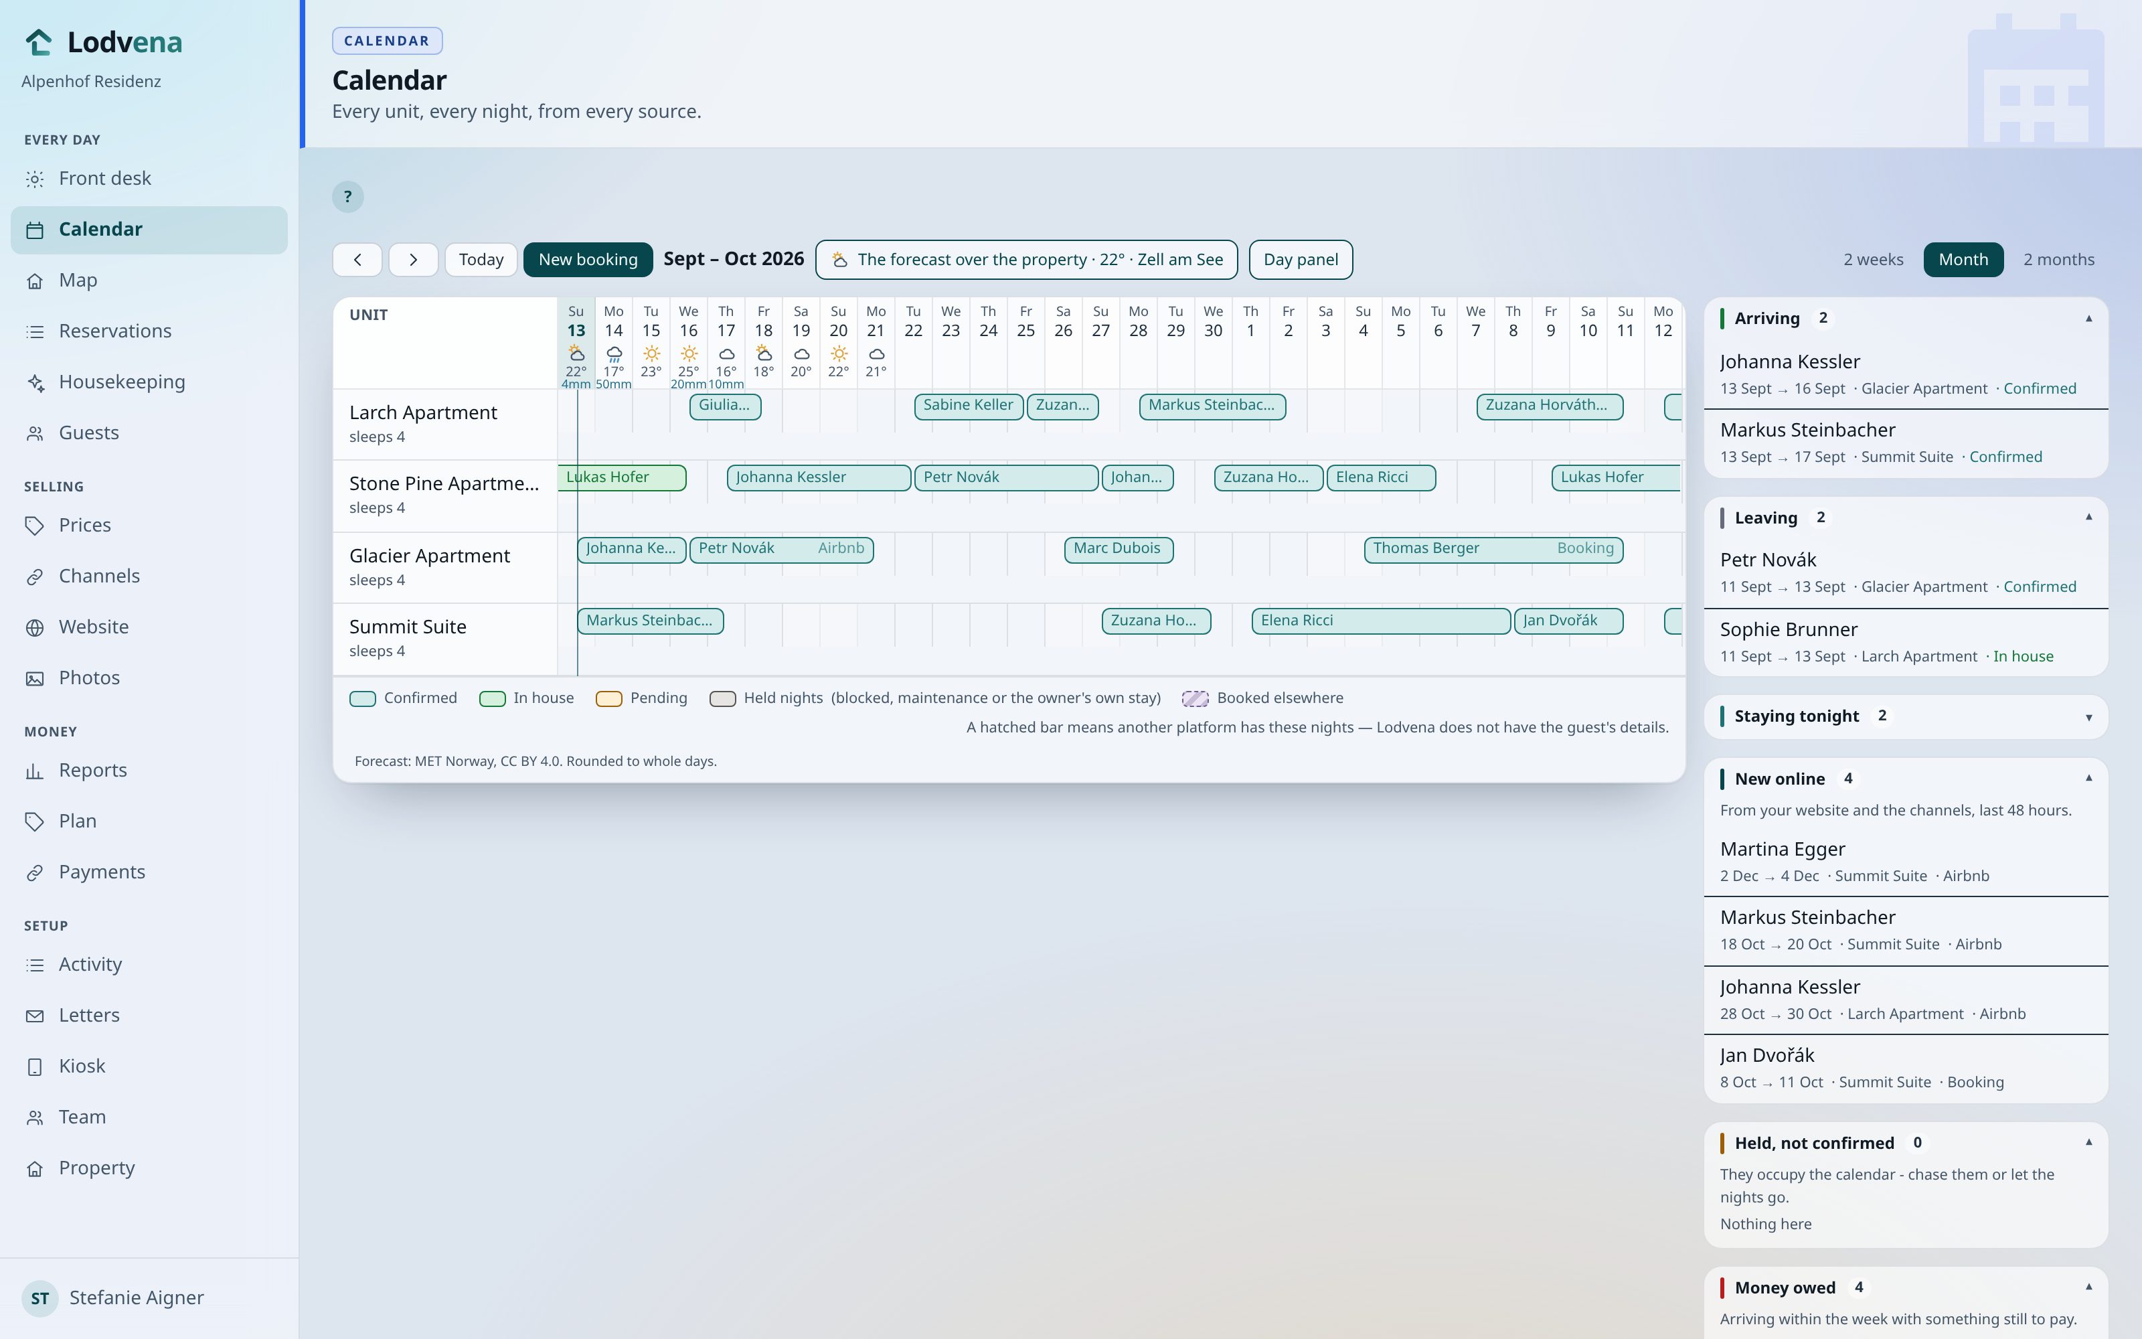
Task: Click the Payments link icon
Action: tap(35, 872)
